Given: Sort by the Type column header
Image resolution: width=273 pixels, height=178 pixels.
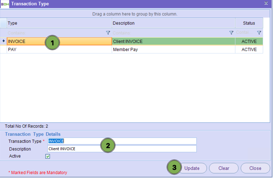Looking at the screenshot, I should (x=59, y=23).
